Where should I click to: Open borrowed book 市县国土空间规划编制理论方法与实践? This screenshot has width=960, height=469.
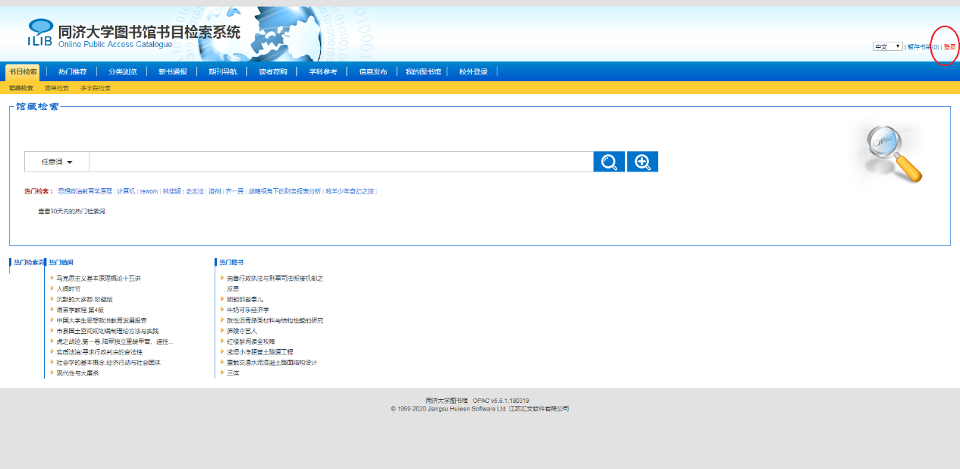point(108,331)
